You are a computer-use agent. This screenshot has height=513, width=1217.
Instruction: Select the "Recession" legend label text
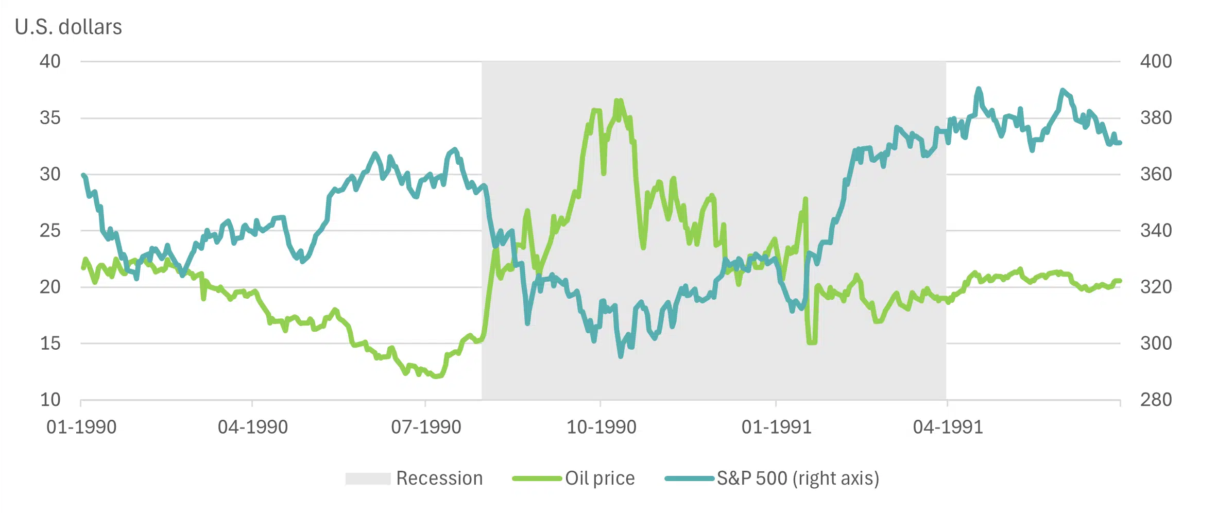tap(439, 478)
